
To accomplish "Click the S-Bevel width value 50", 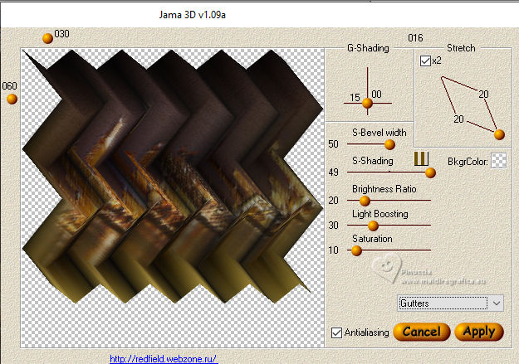I will (333, 144).
